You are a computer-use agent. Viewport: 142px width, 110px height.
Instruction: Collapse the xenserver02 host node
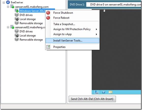(x=8, y=27)
